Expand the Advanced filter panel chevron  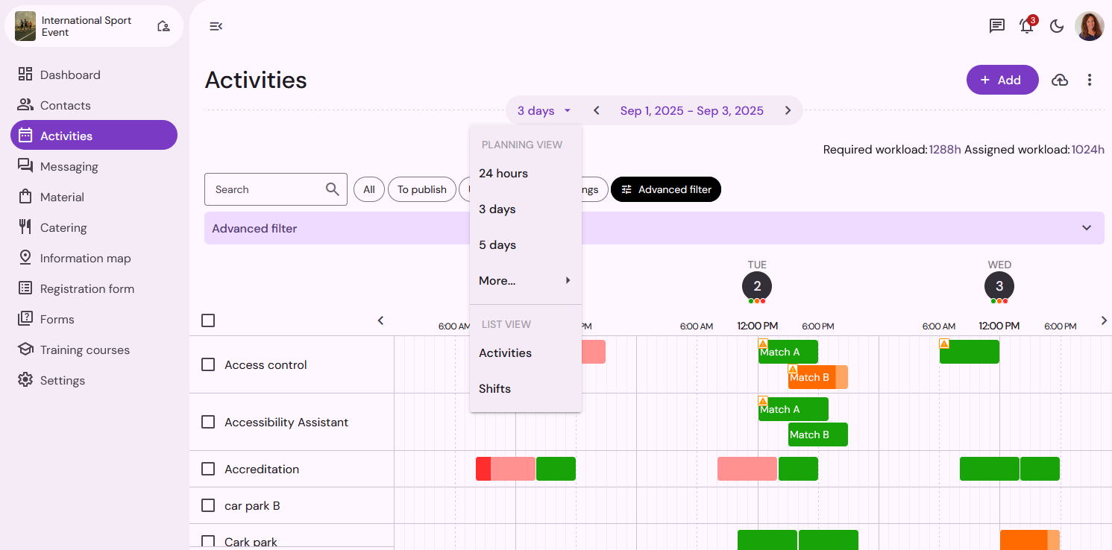1087,228
